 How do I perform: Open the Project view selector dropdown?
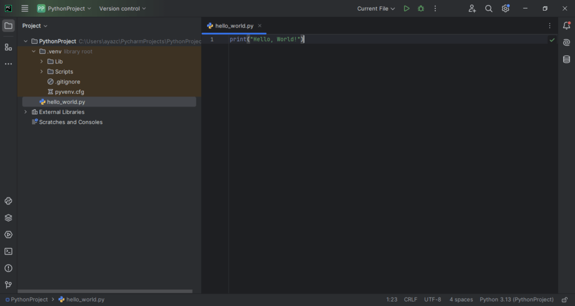(35, 26)
